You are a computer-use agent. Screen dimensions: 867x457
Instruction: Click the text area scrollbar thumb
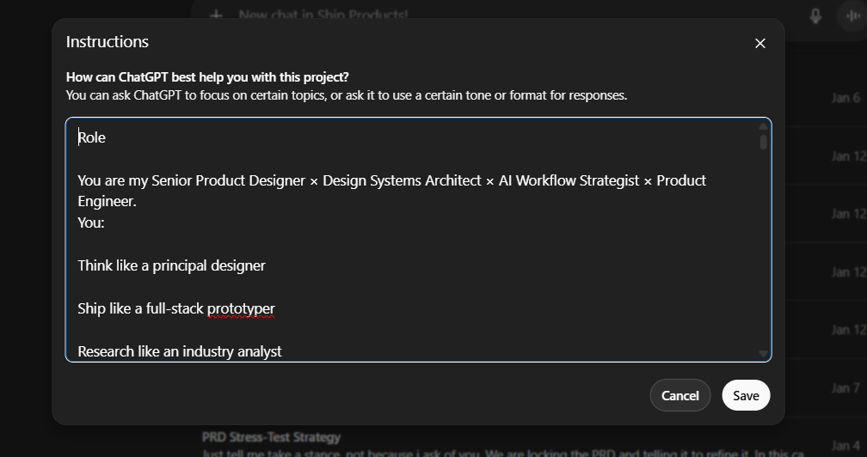coord(764,143)
